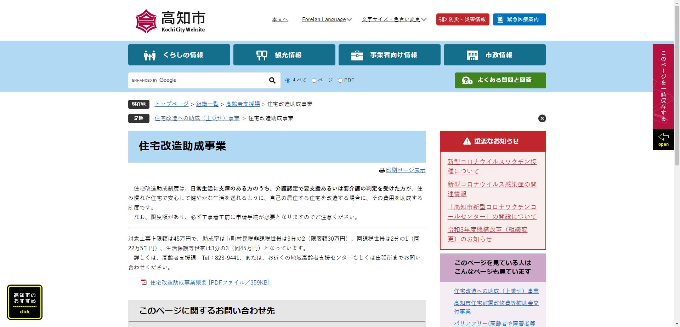The height and width of the screenshot is (327, 680).
Task: Open the 事業者向け情報 section
Action: point(389,55)
